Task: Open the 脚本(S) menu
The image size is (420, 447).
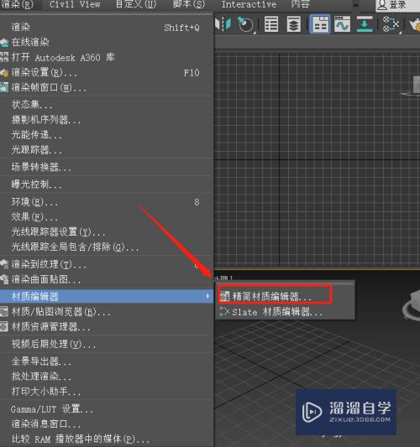Action: pos(189,4)
